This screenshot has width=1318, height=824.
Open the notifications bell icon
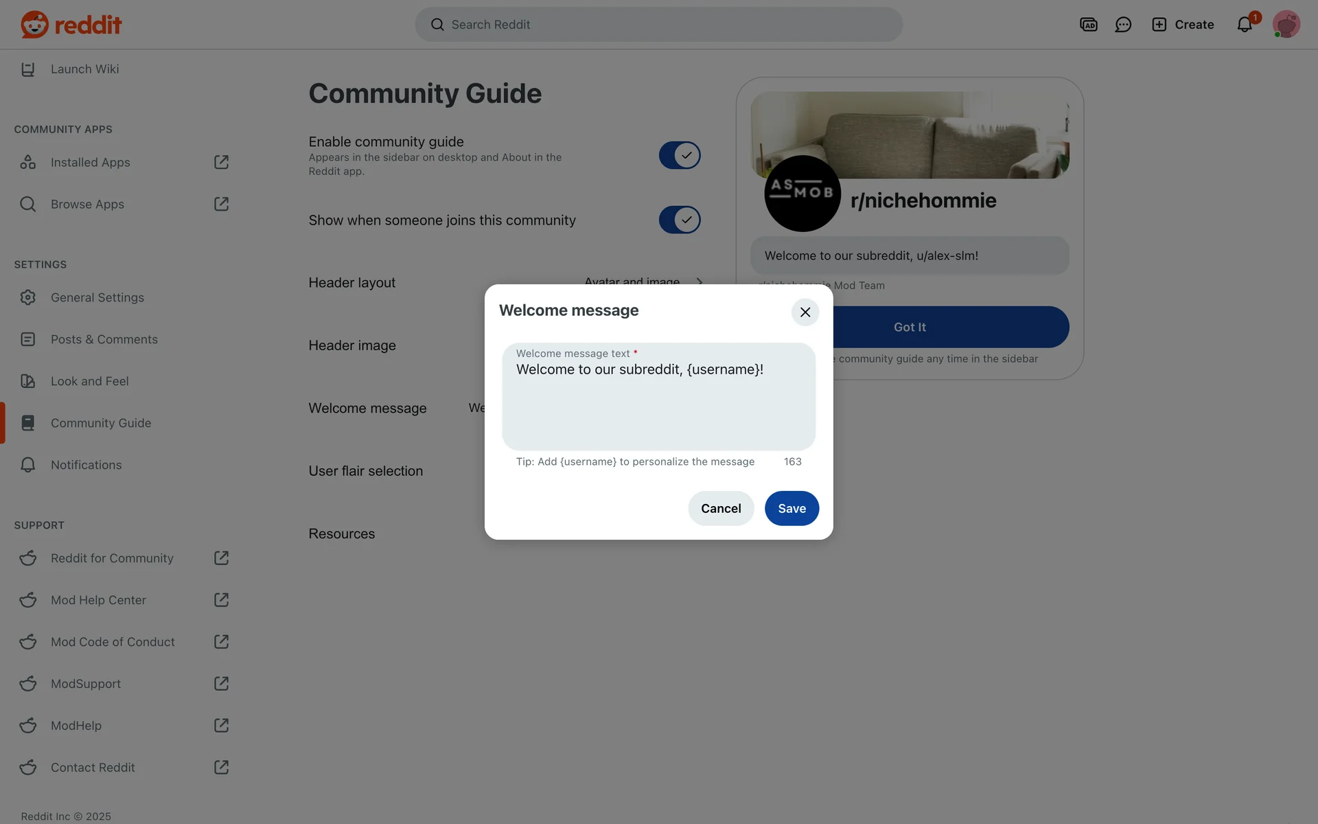1245,25
